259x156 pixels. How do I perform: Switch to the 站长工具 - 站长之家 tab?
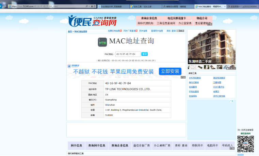(x=146, y=6)
